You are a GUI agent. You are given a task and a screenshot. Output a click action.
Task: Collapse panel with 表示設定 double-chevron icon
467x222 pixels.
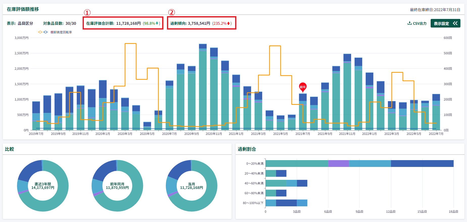(x=455, y=23)
